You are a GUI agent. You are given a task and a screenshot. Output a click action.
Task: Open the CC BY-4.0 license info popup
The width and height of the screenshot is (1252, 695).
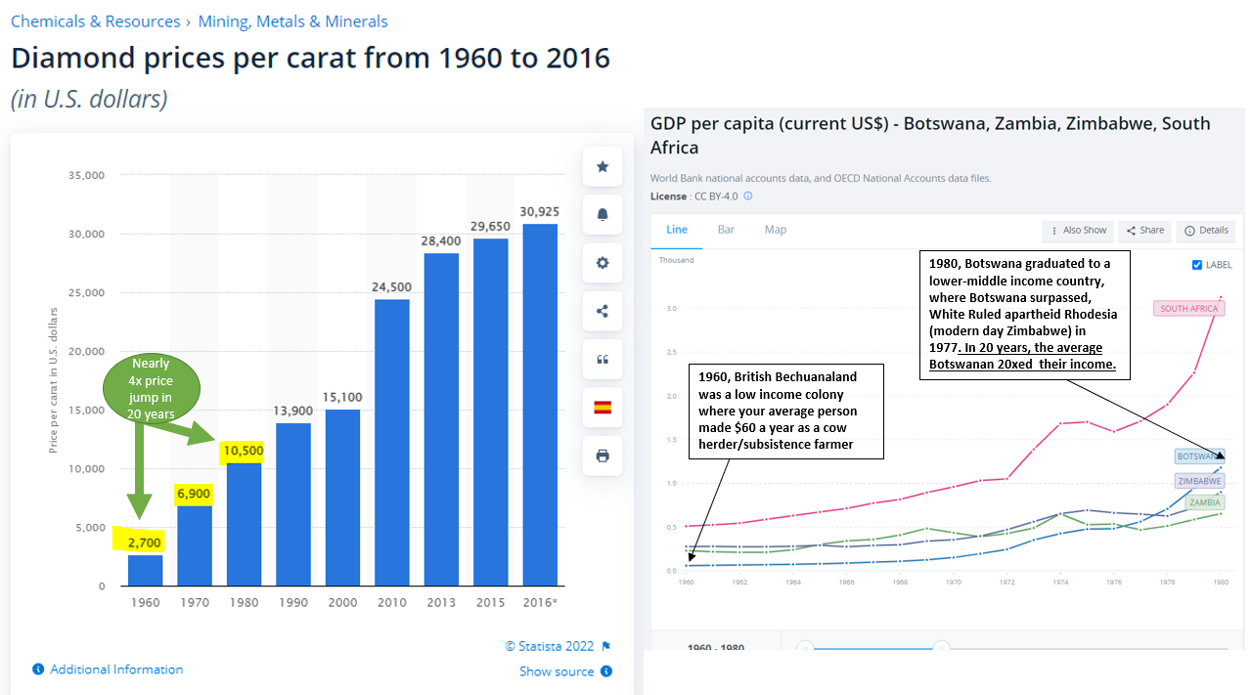(747, 195)
